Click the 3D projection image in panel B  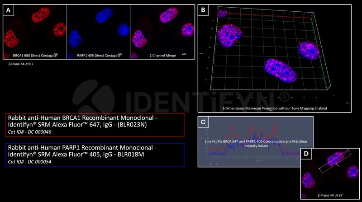click(275, 58)
